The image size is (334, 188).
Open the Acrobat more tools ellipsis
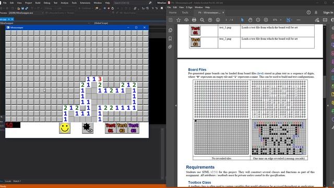299,20
